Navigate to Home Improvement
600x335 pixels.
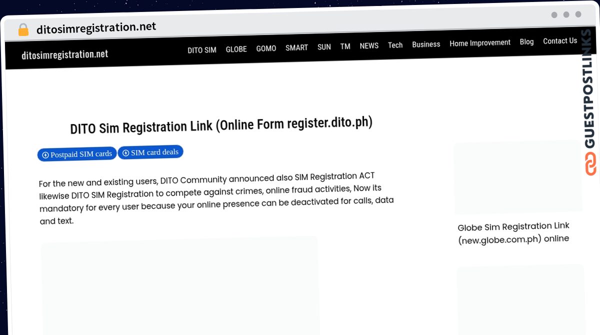480,43
